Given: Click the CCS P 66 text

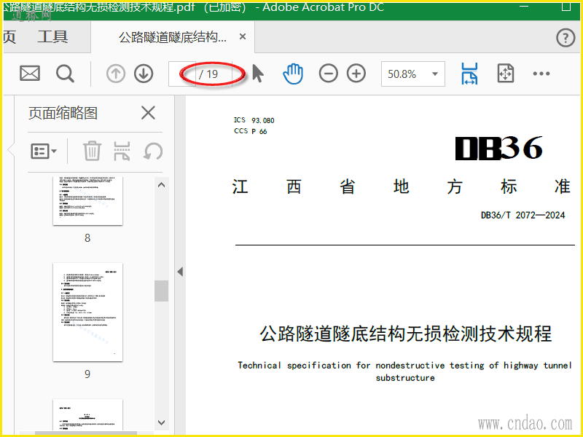Looking at the screenshot, I should pos(250,131).
